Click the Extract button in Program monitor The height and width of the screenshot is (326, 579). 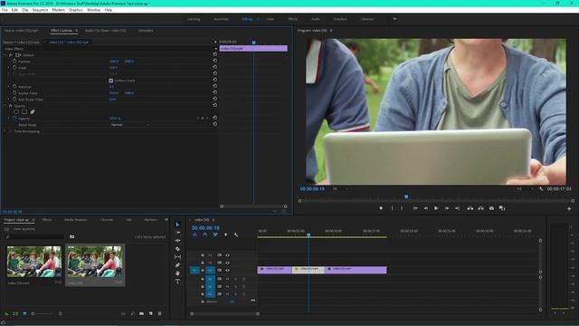(x=480, y=208)
